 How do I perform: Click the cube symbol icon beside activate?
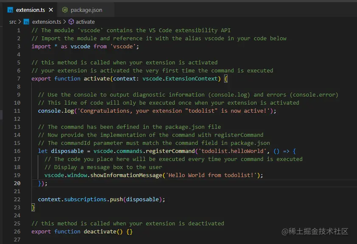tap(71, 22)
